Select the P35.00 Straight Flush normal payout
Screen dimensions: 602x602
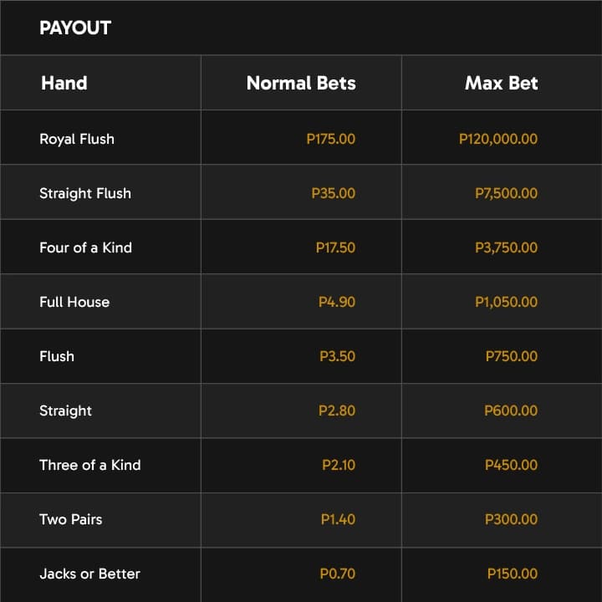[334, 193]
